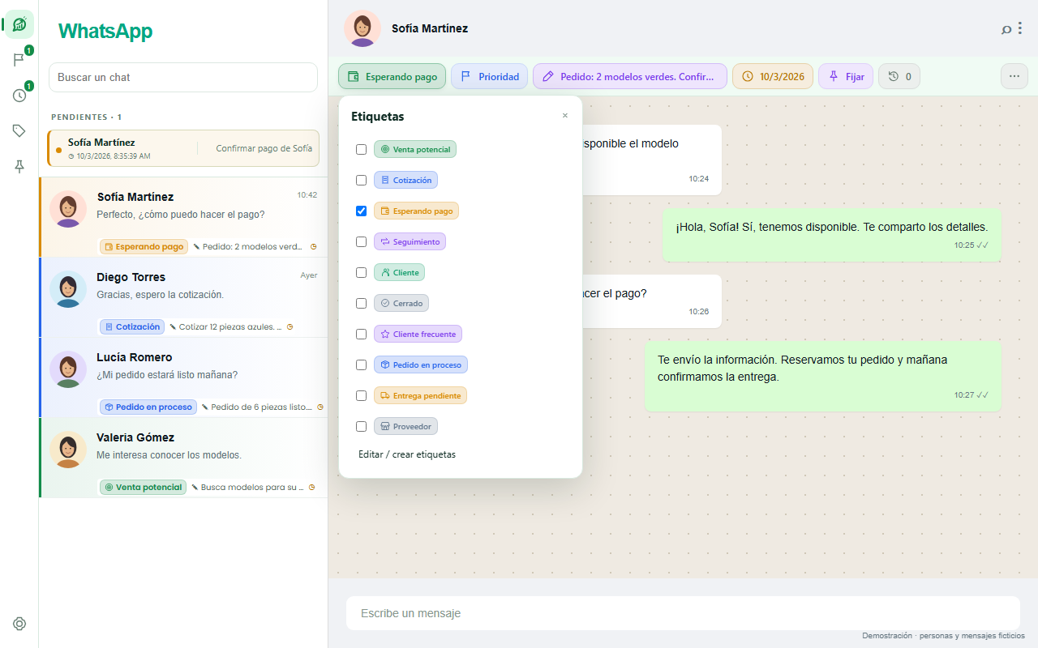
Task: Open Valeria Gómez chat
Action: (x=183, y=458)
